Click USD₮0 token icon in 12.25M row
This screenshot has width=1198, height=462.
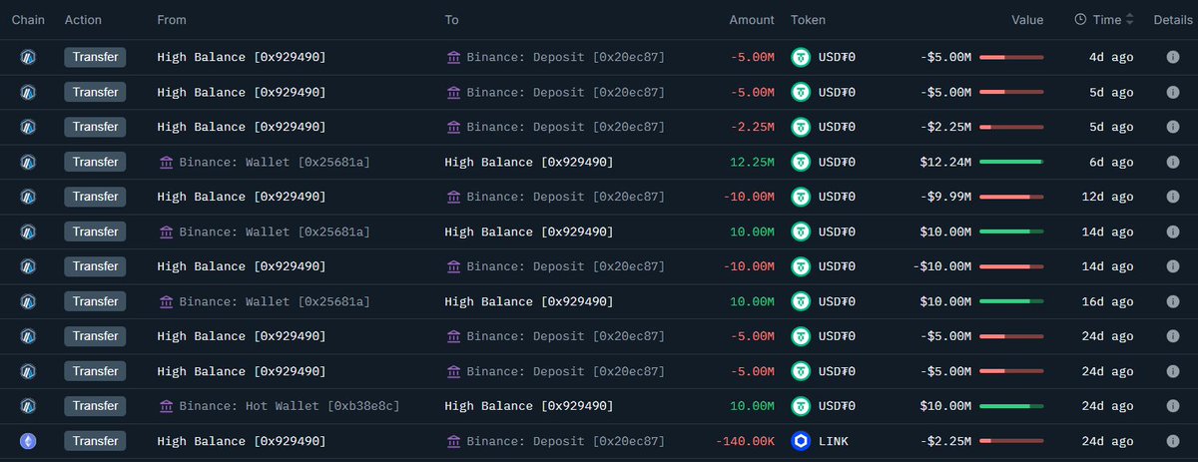coord(801,162)
